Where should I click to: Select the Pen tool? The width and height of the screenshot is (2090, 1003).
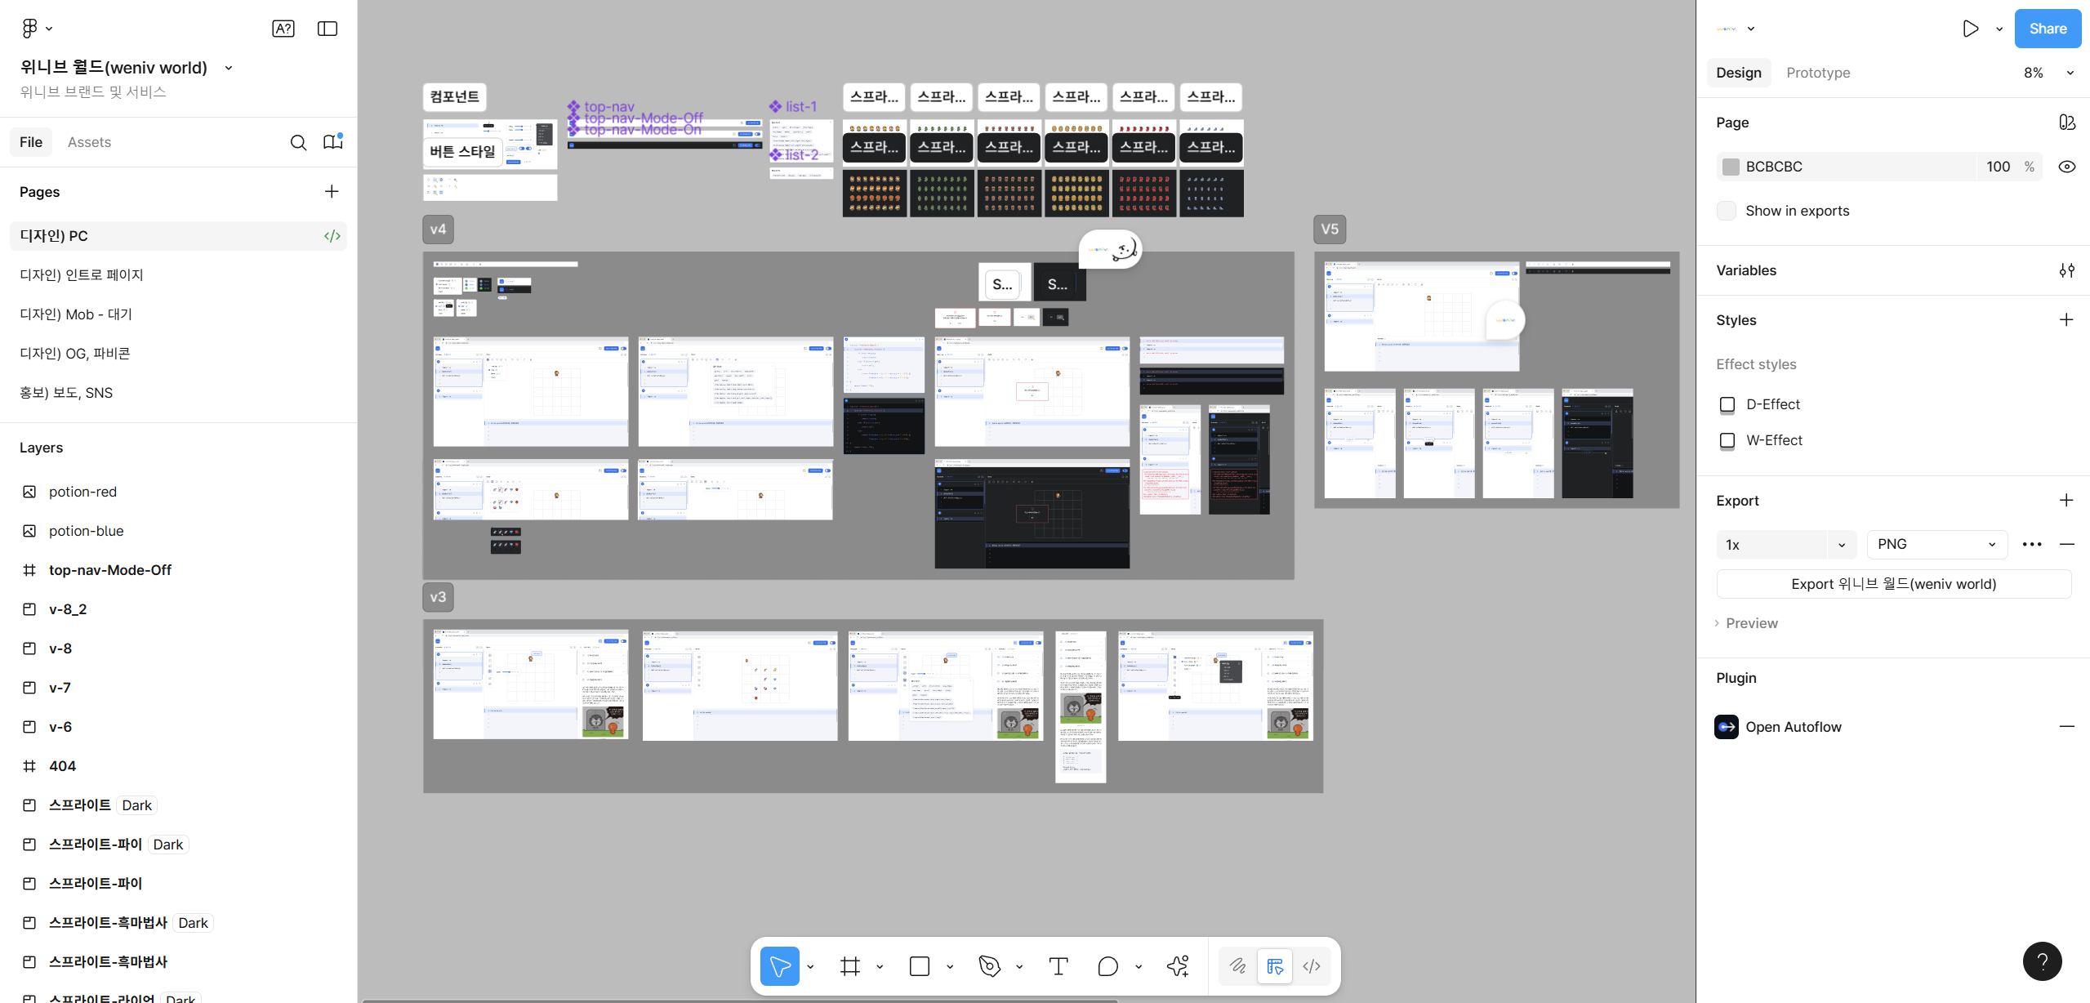point(989,966)
